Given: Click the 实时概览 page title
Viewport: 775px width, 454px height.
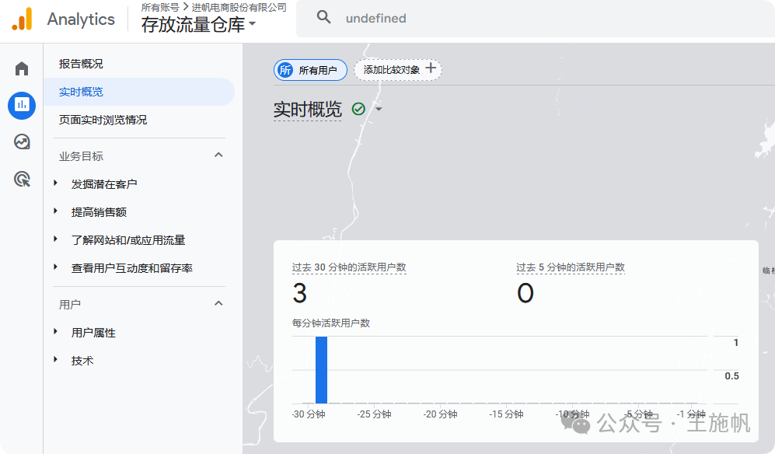Looking at the screenshot, I should click(307, 110).
